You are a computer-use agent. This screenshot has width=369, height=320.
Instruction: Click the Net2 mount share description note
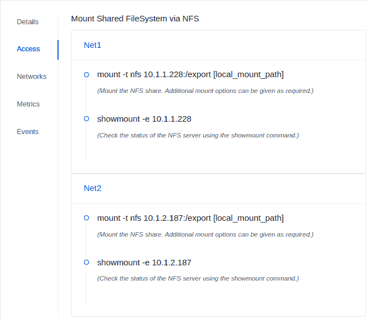pos(205,234)
